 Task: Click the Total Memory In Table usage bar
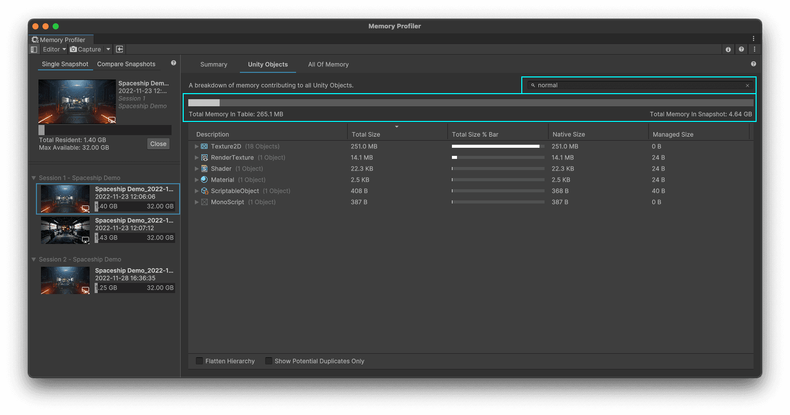471,103
